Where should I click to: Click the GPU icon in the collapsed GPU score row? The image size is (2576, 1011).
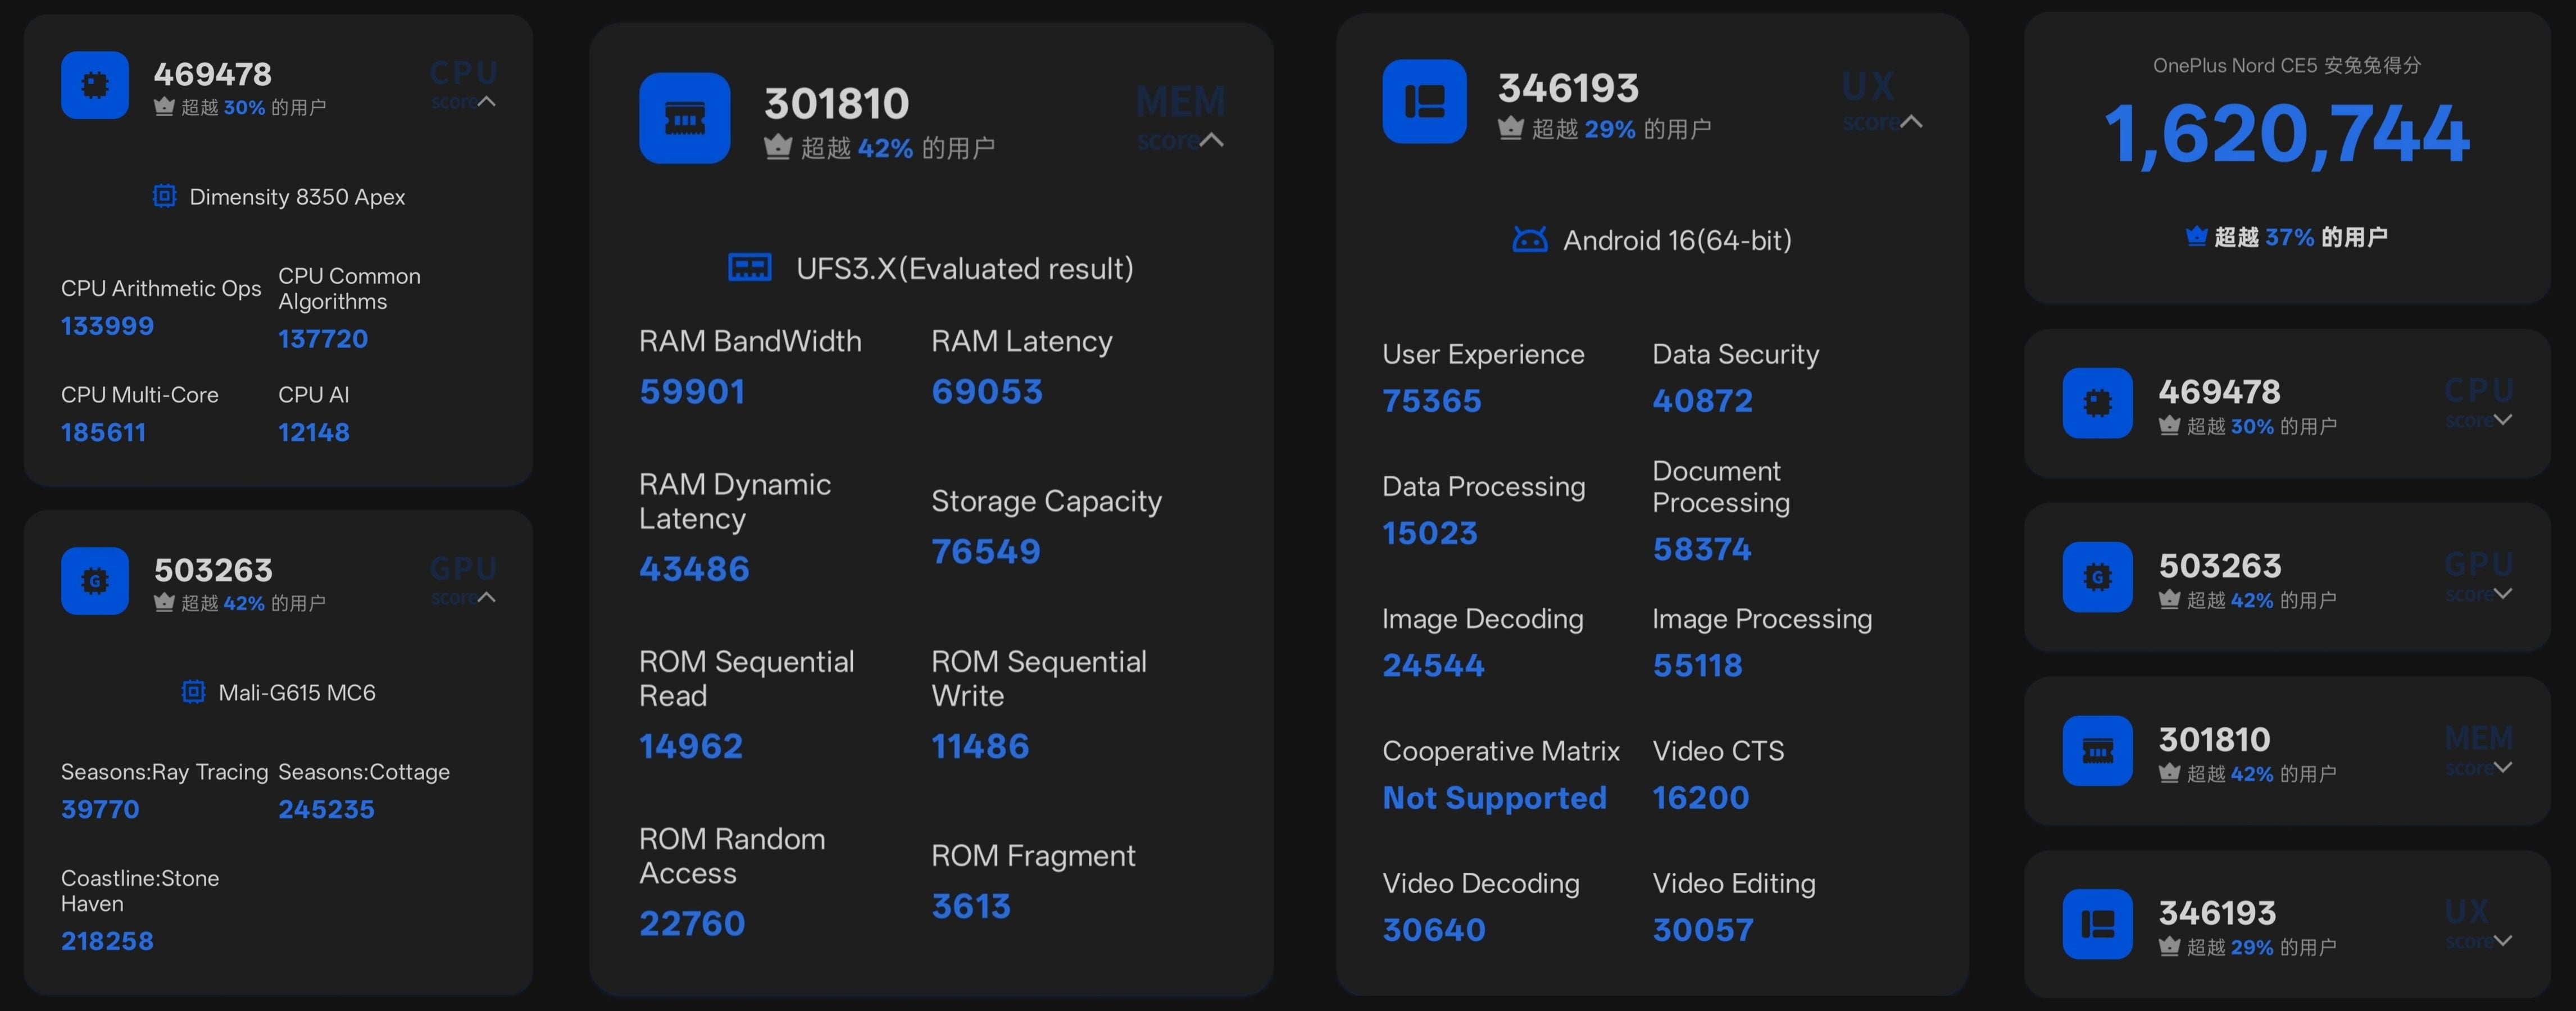(2098, 577)
